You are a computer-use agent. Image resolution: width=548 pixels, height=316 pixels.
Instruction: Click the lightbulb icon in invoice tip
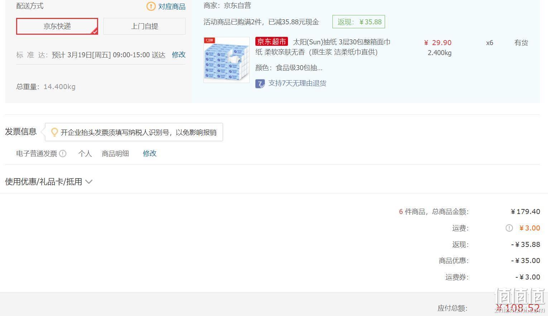coord(54,132)
